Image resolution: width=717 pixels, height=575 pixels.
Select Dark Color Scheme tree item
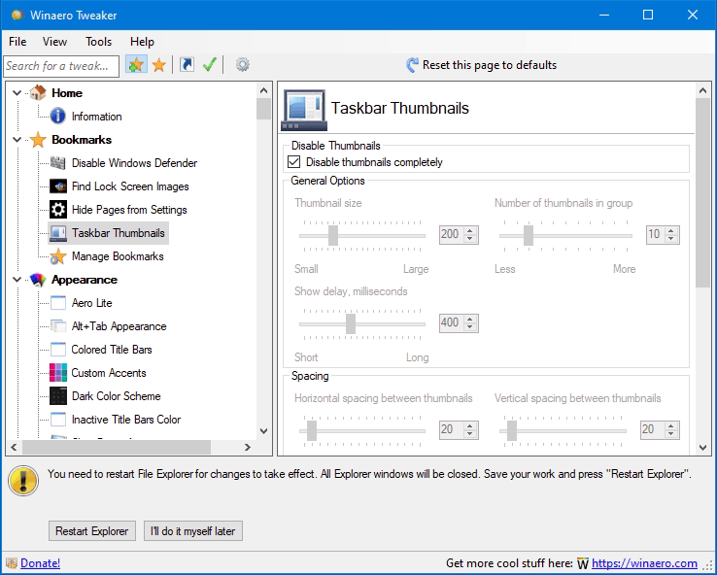point(117,396)
